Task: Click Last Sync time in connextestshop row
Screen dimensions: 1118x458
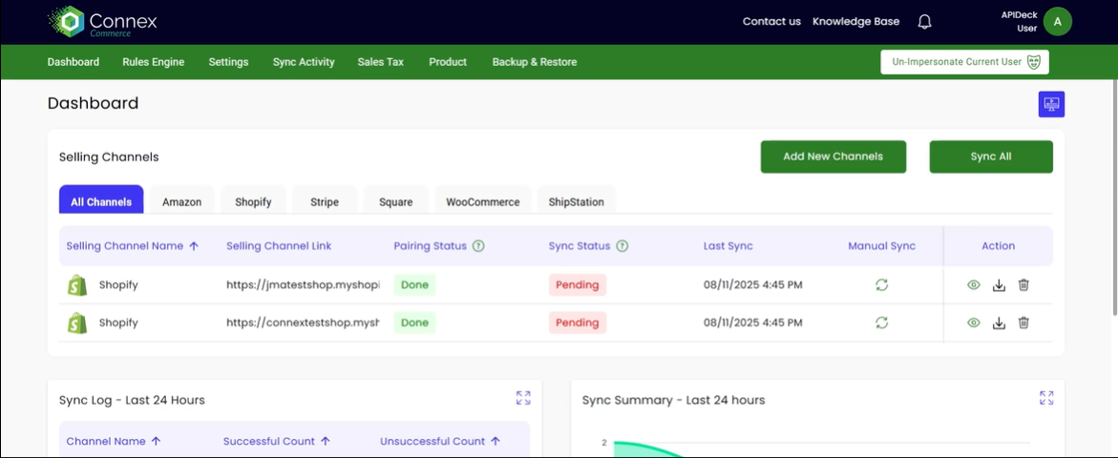Action: (753, 323)
